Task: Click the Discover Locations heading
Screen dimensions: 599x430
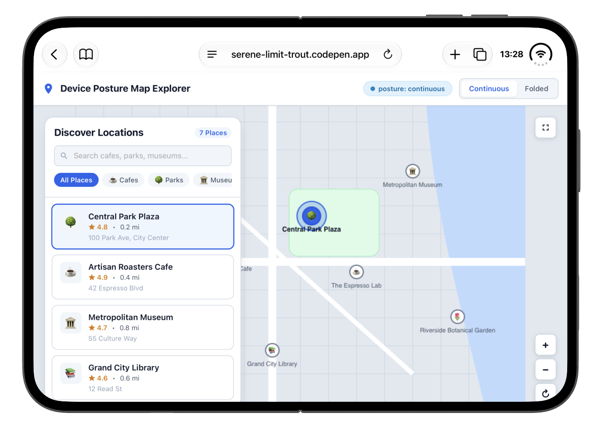Action: point(99,133)
